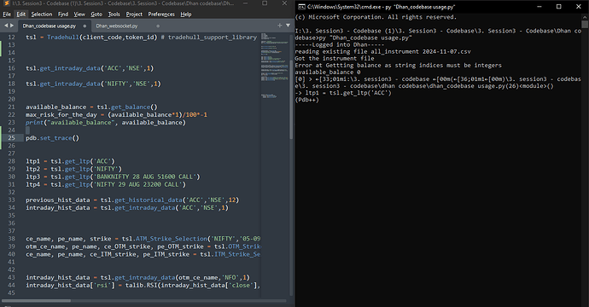Go to previous tab with left arrow
This screenshot has height=307, width=589.
tap(6, 26)
